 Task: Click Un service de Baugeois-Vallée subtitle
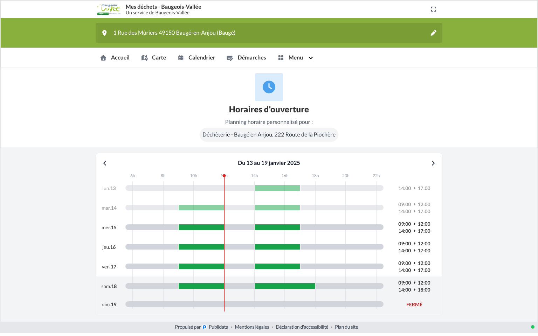[x=158, y=13]
